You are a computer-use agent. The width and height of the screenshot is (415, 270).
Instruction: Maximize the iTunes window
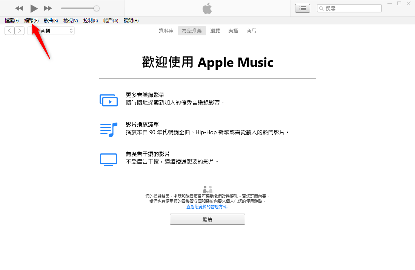click(x=399, y=3)
